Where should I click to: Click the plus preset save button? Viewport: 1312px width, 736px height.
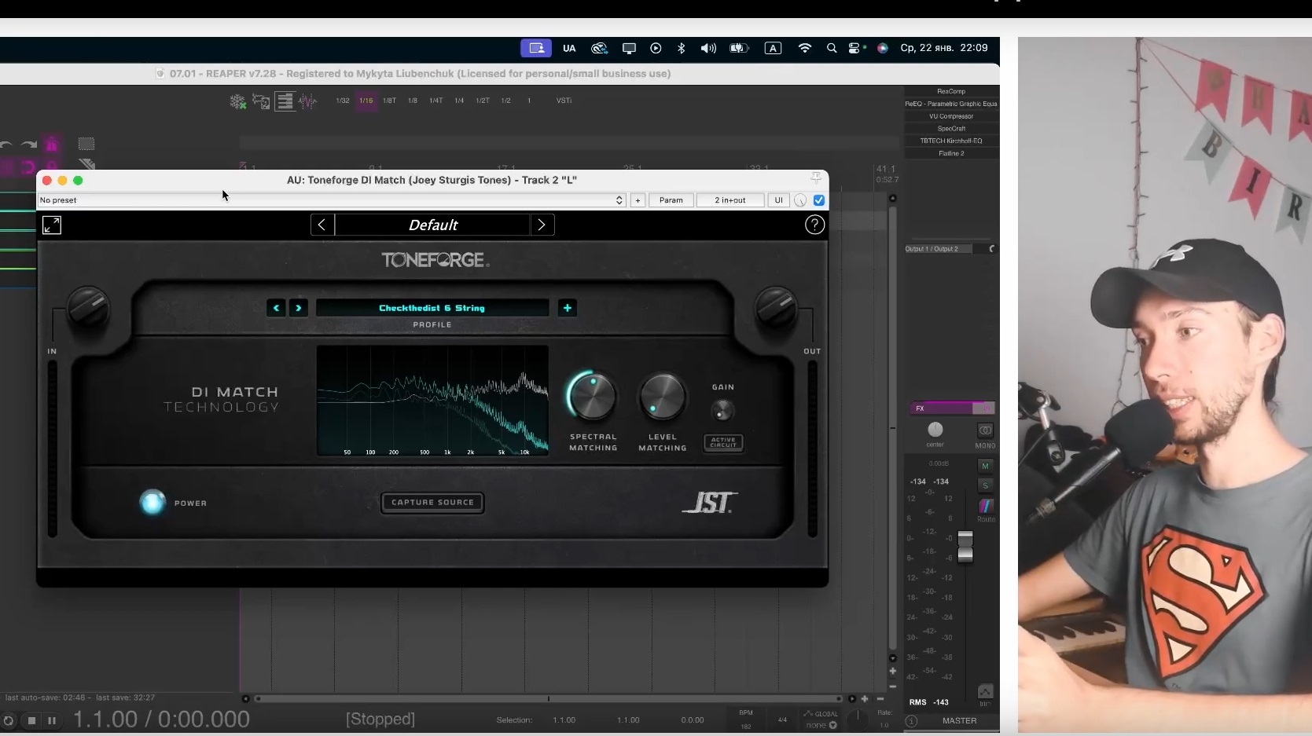pos(638,200)
